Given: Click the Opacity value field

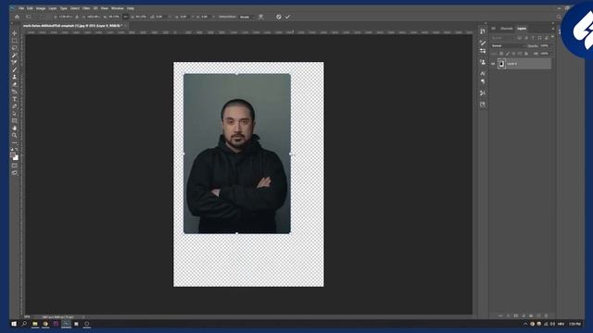Looking at the screenshot, I should [544, 45].
